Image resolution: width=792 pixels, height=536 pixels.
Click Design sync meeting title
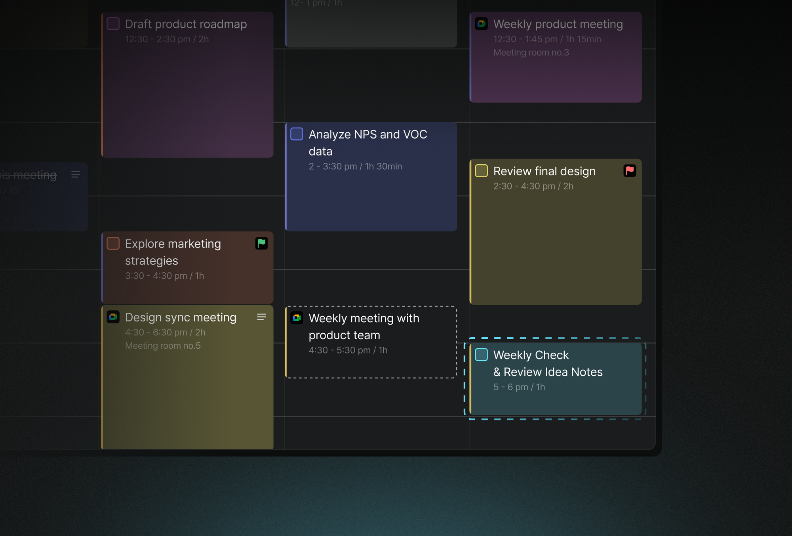click(181, 317)
